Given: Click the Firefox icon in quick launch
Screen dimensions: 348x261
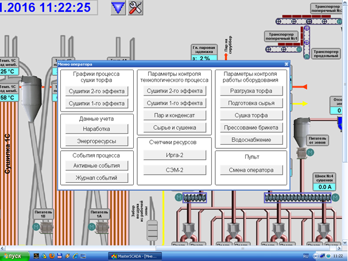Looking at the screenshot, I should click(52, 255).
